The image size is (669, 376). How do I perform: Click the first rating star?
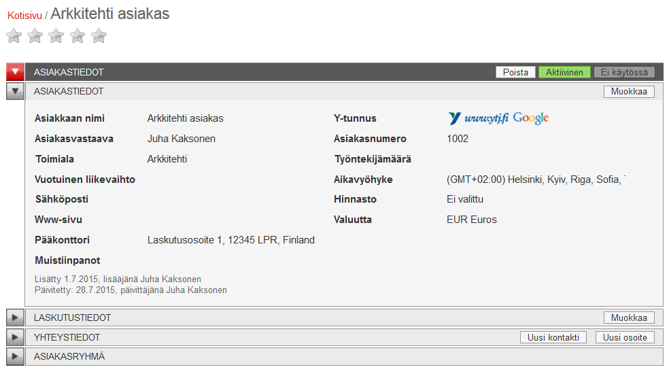(14, 36)
